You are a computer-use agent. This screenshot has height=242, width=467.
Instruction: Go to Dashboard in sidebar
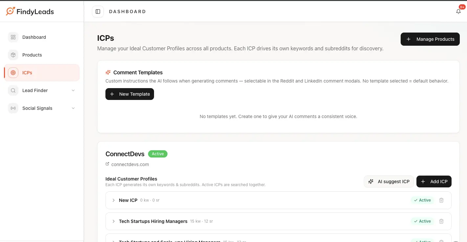click(x=42, y=37)
